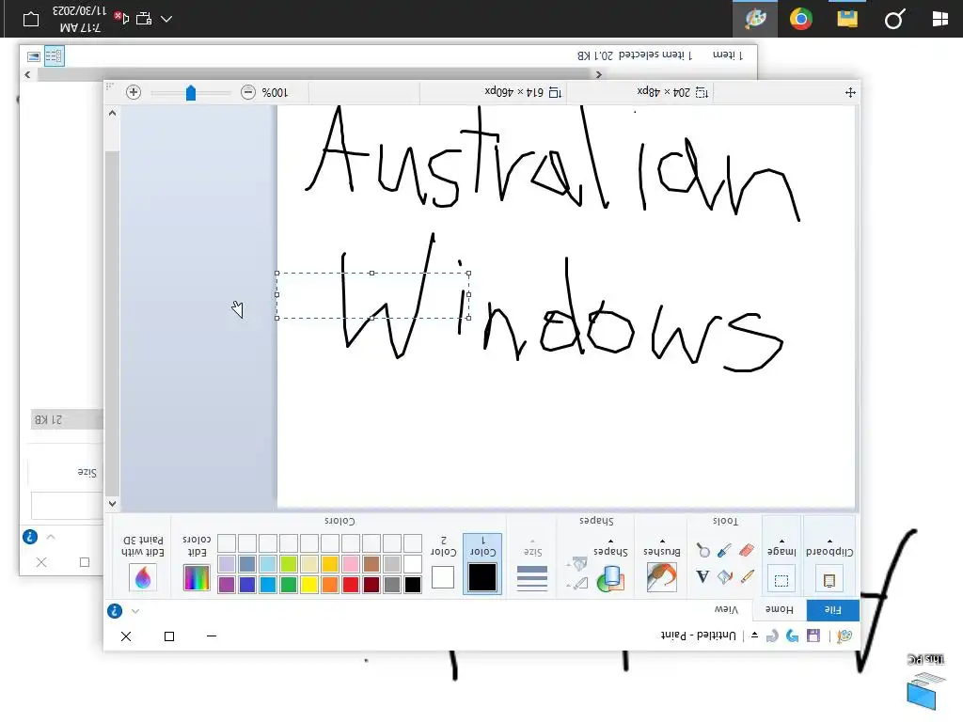The image size is (963, 722).
Task: Expand the Explorer ribbon chevron
Action: pos(51,537)
